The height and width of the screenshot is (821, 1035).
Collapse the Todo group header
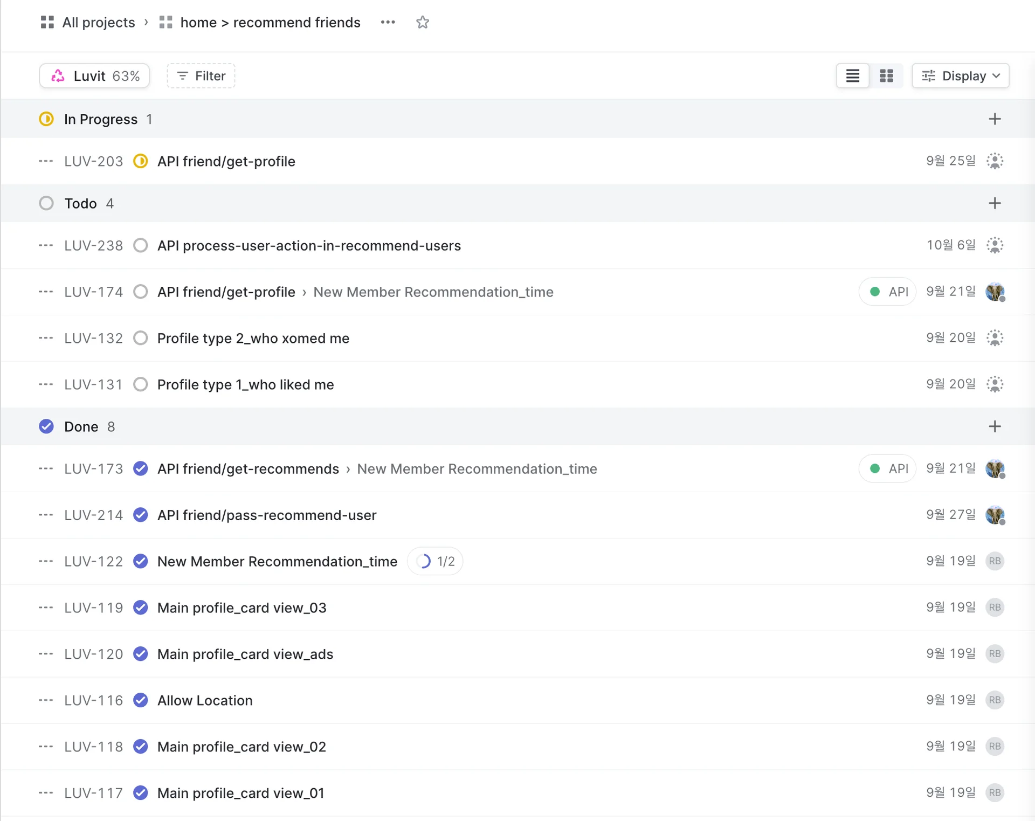80,203
